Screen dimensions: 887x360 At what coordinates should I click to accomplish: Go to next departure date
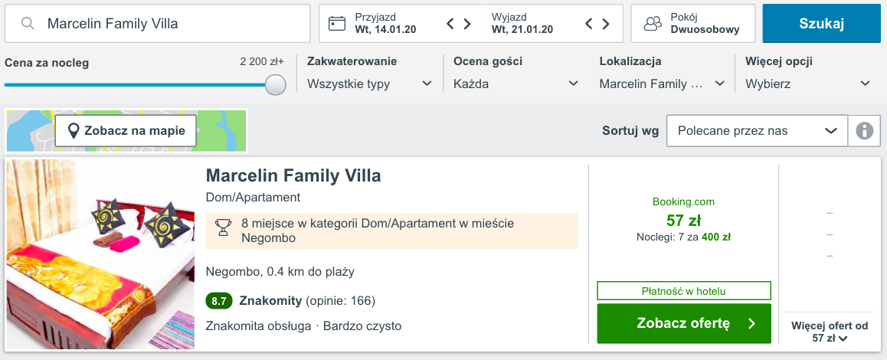[x=605, y=24]
